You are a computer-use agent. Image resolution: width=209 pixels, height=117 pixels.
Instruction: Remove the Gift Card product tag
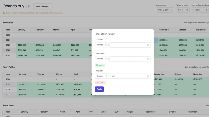[104, 82]
